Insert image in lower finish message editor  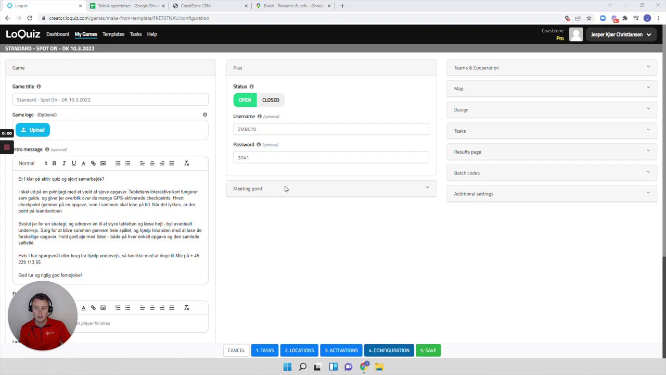click(x=103, y=308)
